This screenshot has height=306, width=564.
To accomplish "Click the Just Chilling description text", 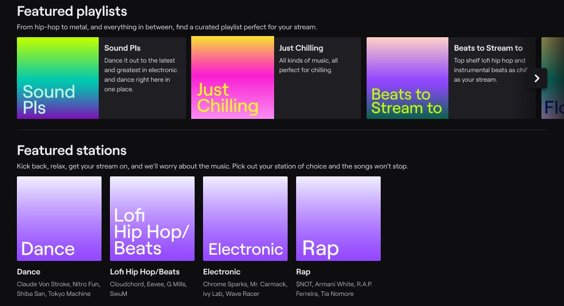I will pos(309,65).
